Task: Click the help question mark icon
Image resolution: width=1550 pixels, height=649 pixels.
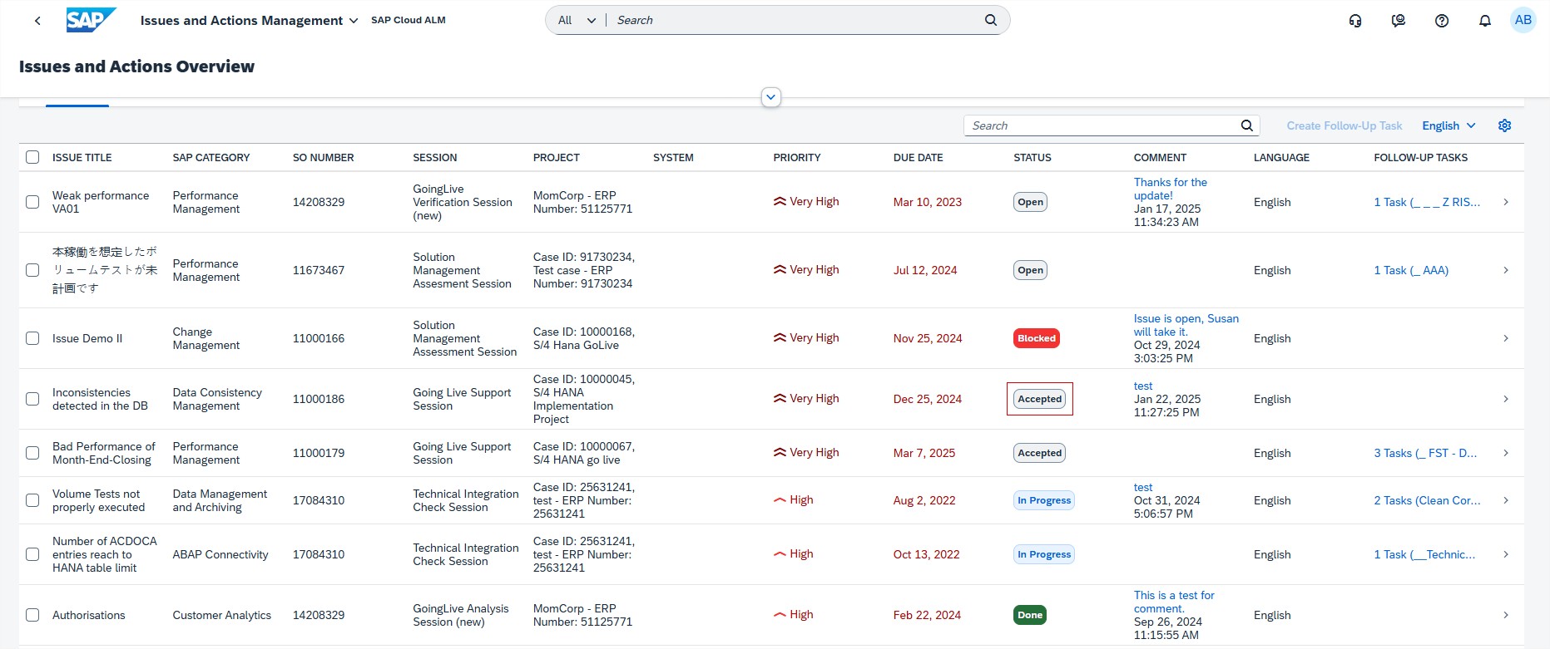Action: [x=1442, y=21]
